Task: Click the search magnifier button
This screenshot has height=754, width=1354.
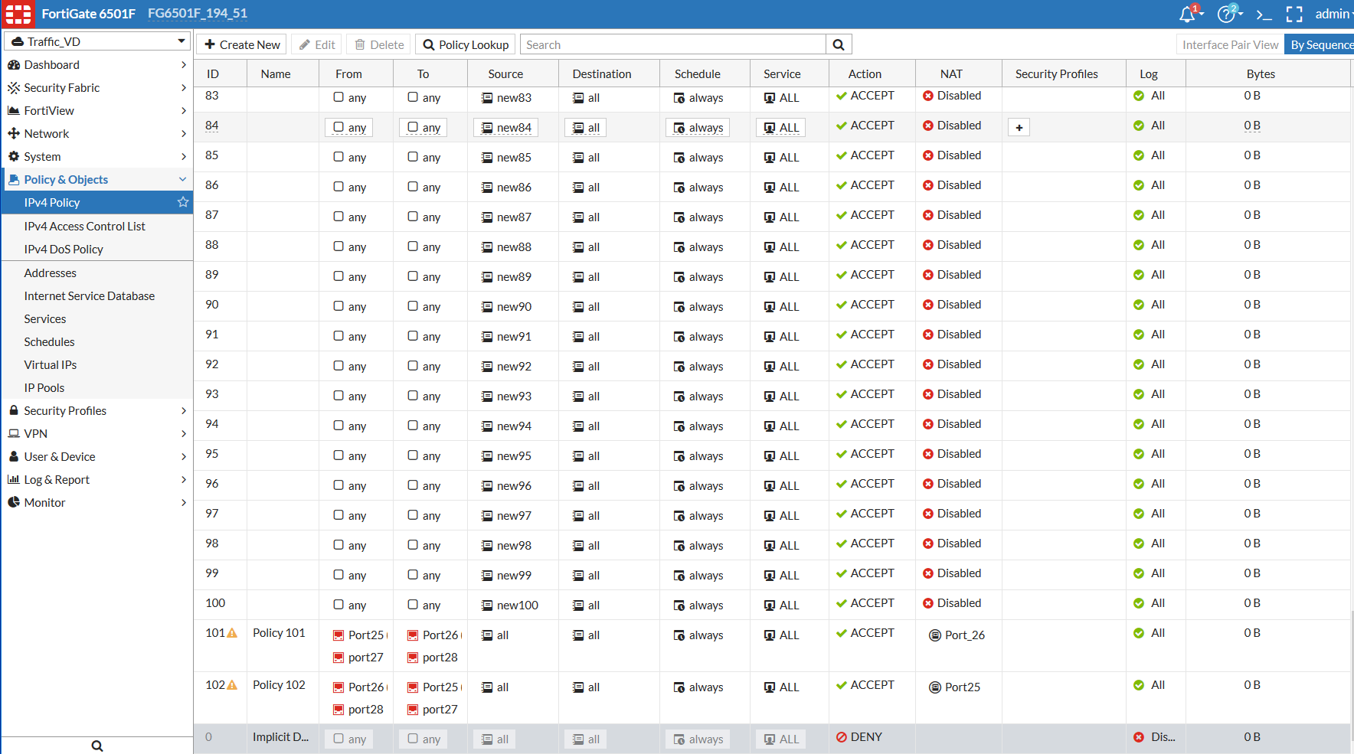Action: (x=839, y=45)
